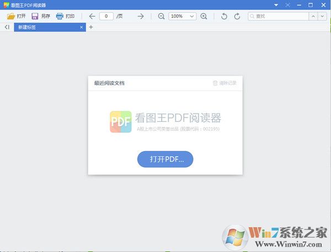Close the 新建标签 tab
This screenshot has width=331, height=252.
pyautogui.click(x=82, y=27)
